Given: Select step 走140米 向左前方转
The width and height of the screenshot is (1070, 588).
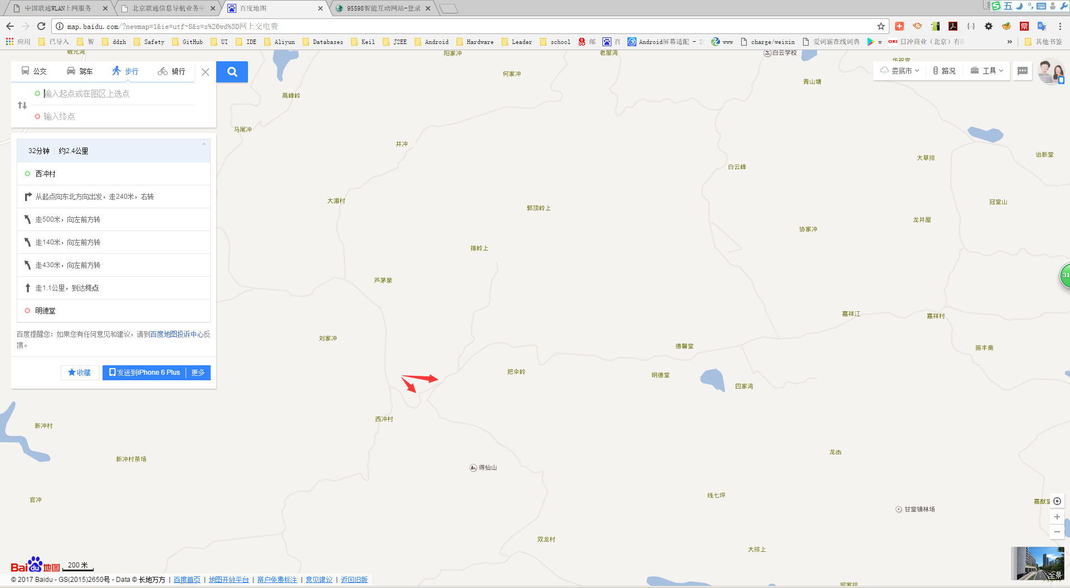Looking at the screenshot, I should pyautogui.click(x=114, y=242).
